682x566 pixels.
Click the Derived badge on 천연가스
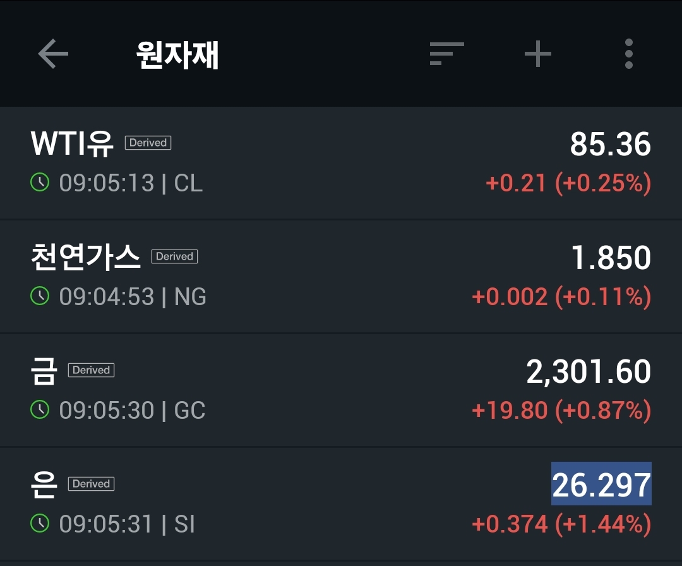(x=174, y=256)
